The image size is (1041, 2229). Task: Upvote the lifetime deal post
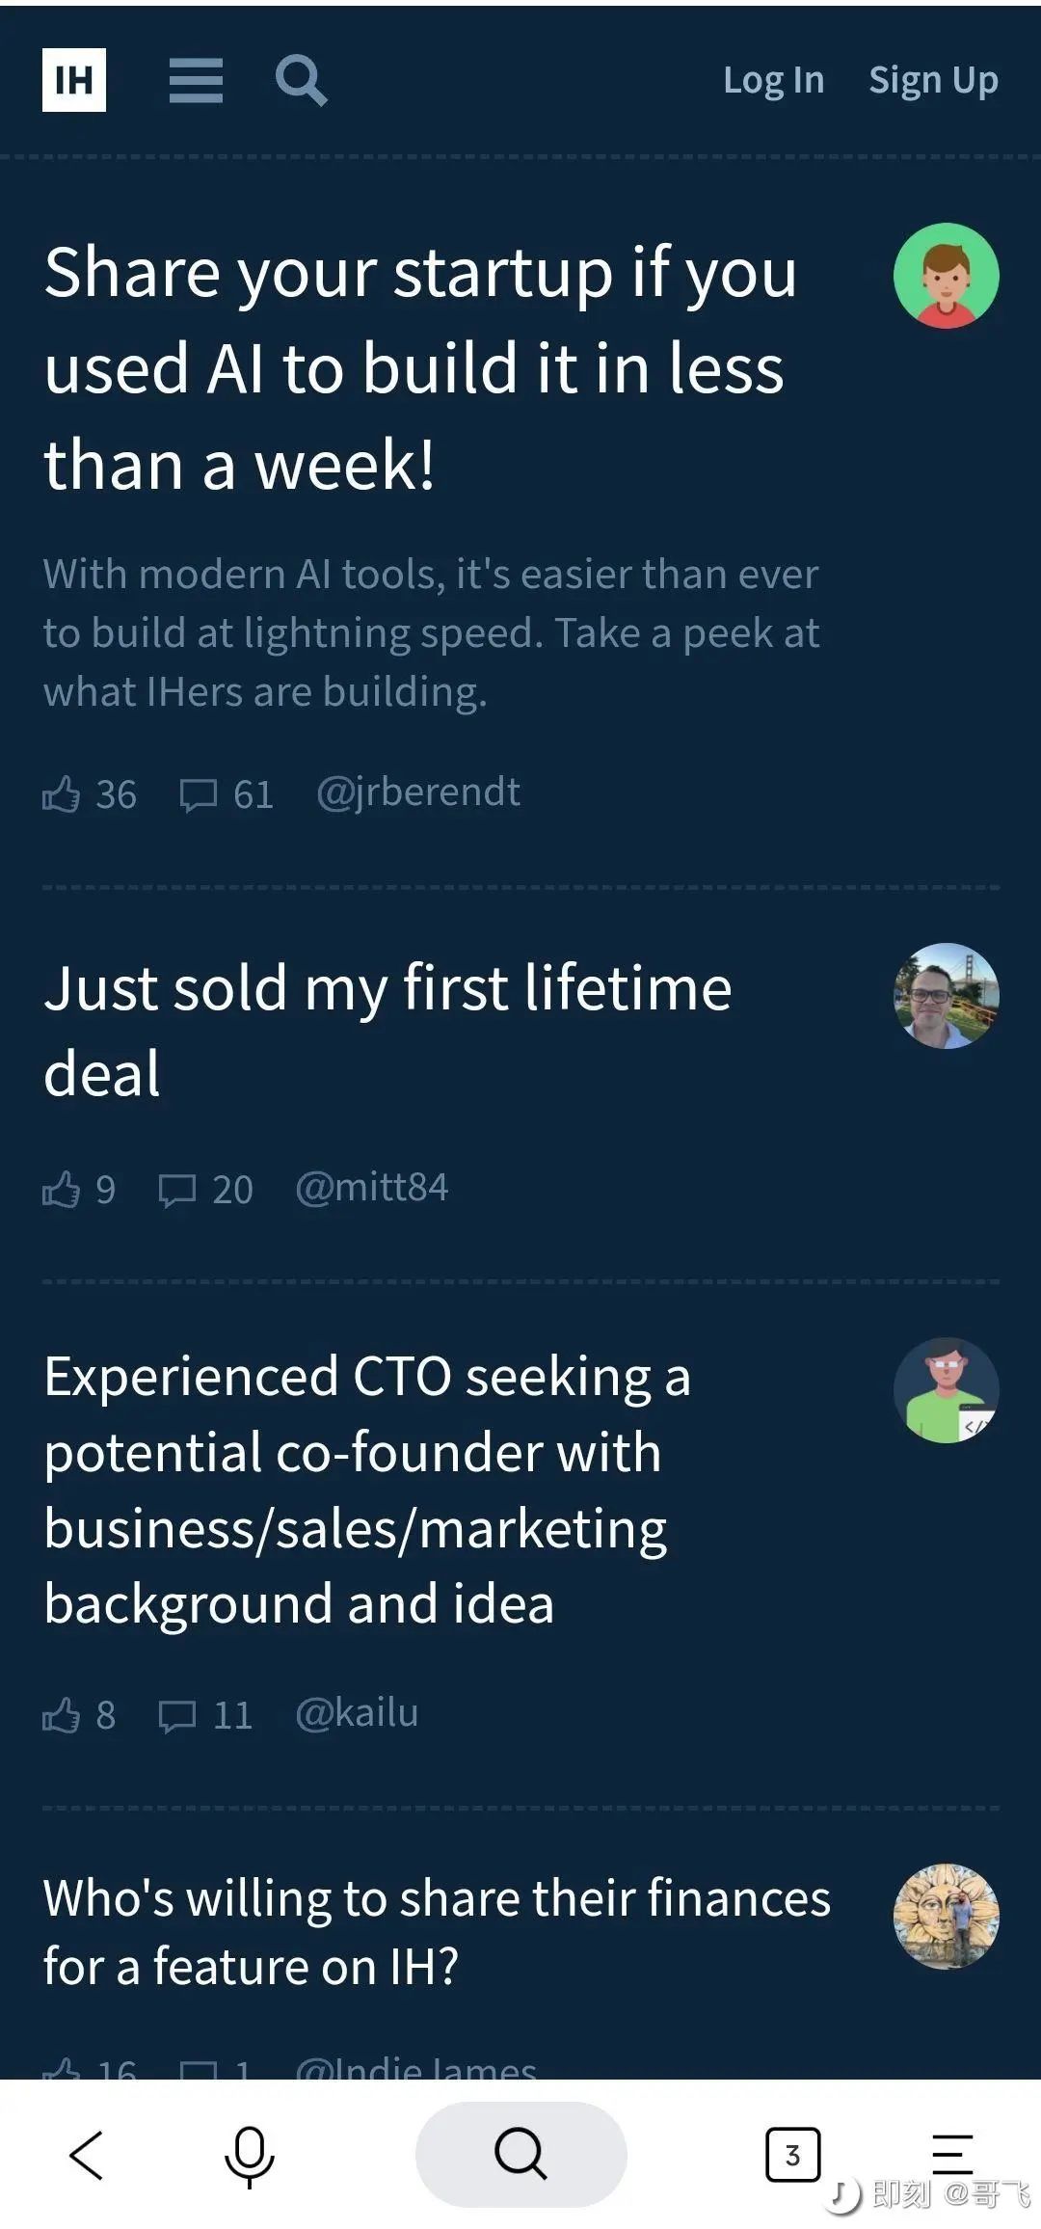pyautogui.click(x=62, y=1190)
